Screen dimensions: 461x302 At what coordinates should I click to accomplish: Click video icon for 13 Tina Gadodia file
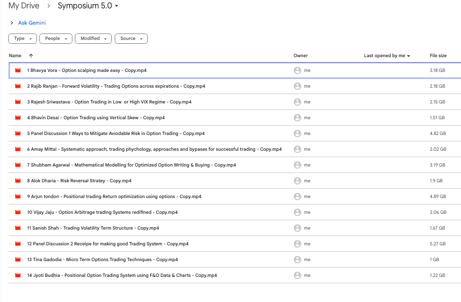coord(18,259)
